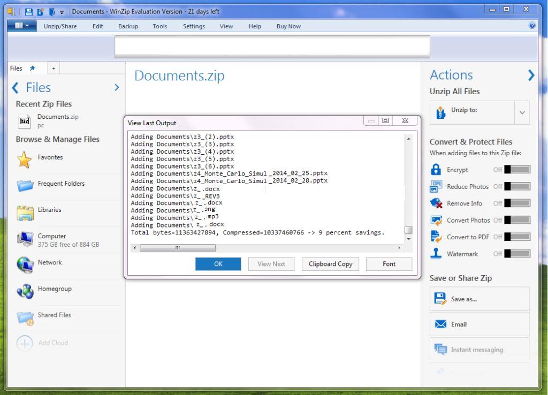Open Libraries folder icon
Screen dimensions: 548x395
(25, 213)
